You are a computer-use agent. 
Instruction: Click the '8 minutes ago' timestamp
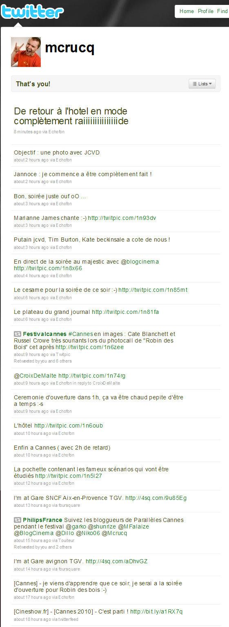pyautogui.click(x=27, y=132)
